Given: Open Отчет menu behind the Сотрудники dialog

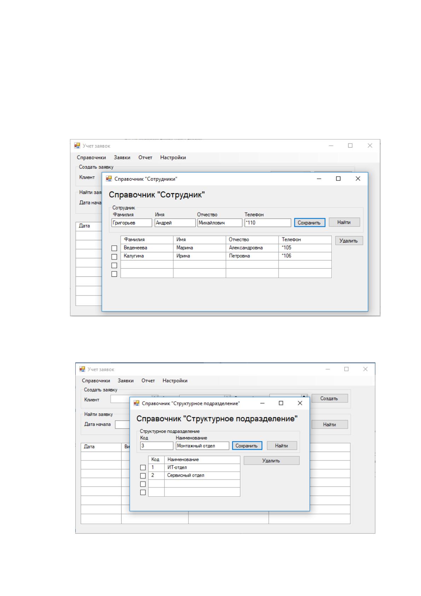Looking at the screenshot, I should point(145,157).
